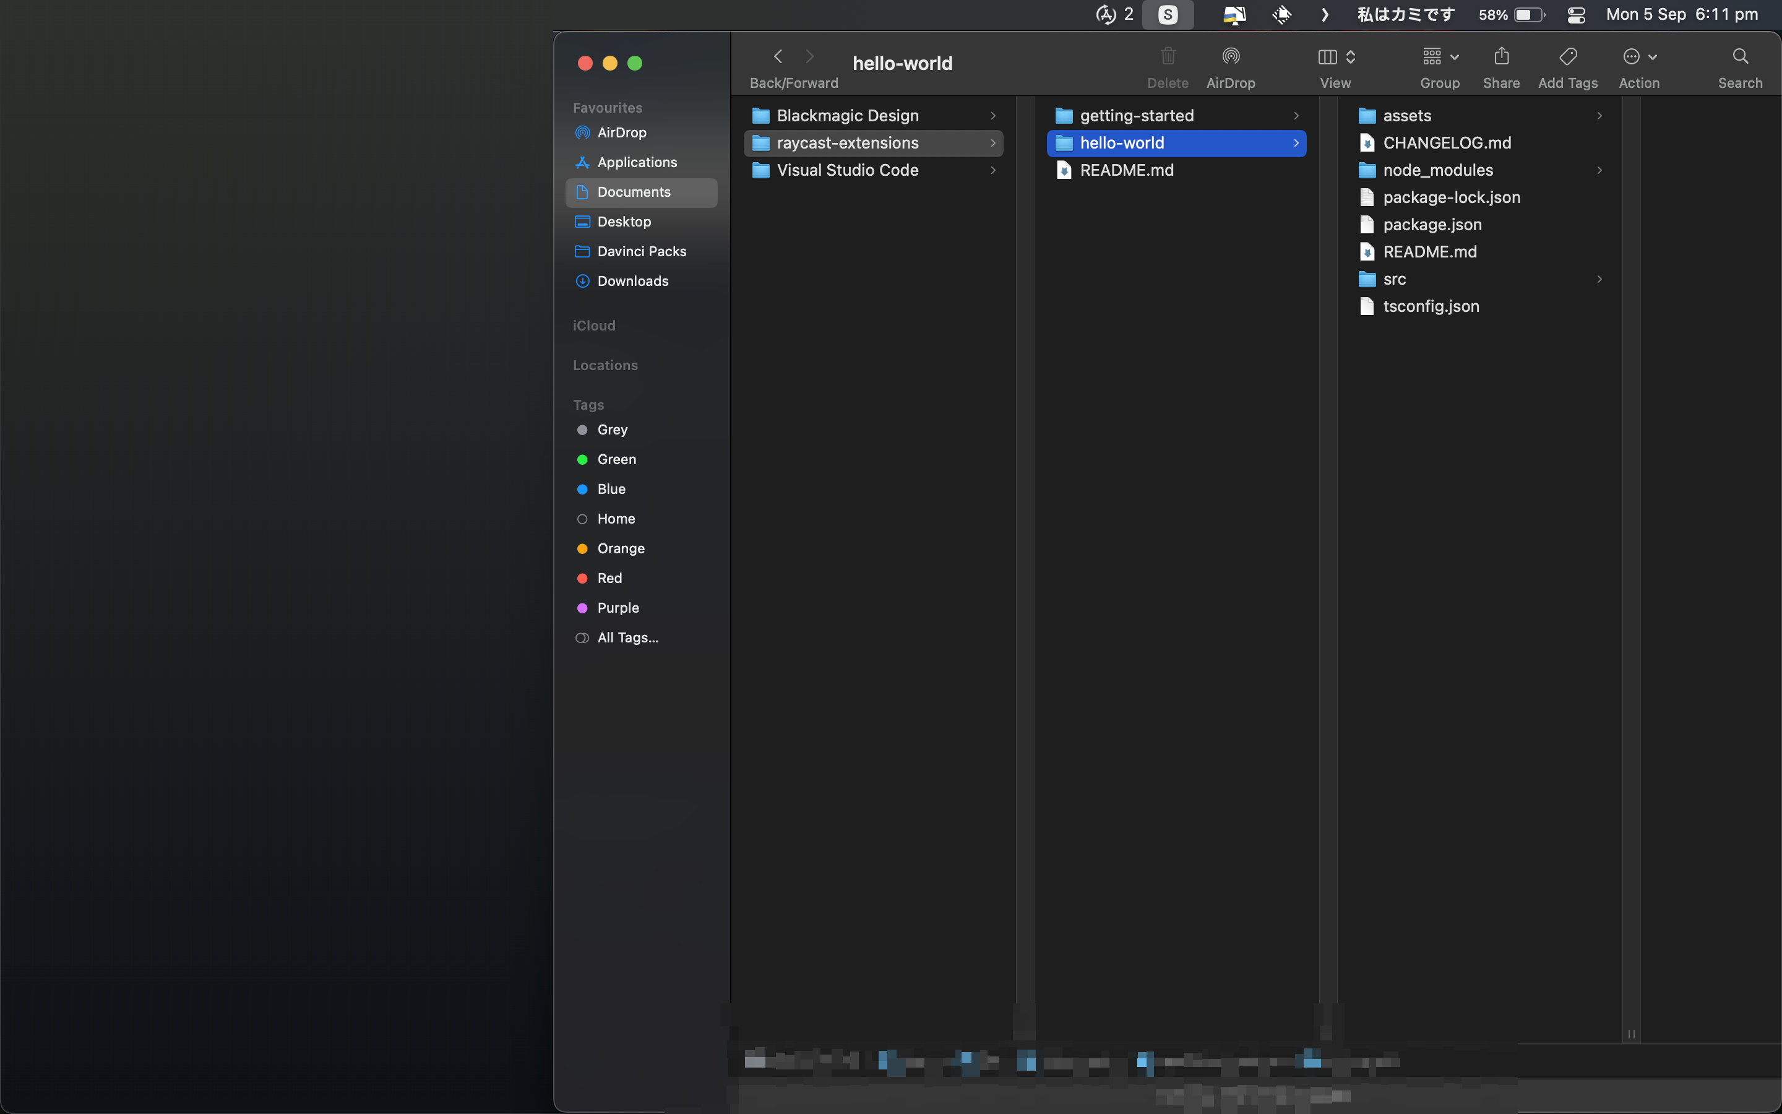Viewport: 1782px width, 1114px height.
Task: Expand the src folder chevron
Action: pos(1599,279)
